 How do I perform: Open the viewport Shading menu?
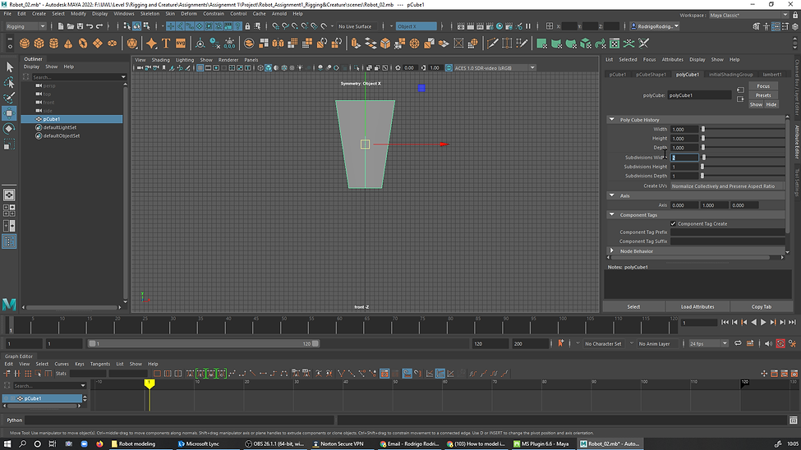pos(160,60)
